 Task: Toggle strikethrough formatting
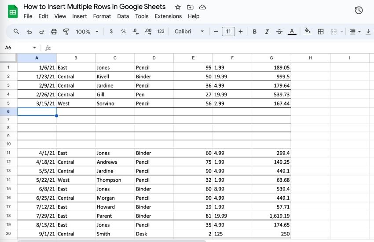(279, 32)
